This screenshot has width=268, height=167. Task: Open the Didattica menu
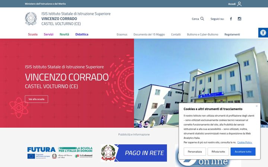(x=82, y=34)
